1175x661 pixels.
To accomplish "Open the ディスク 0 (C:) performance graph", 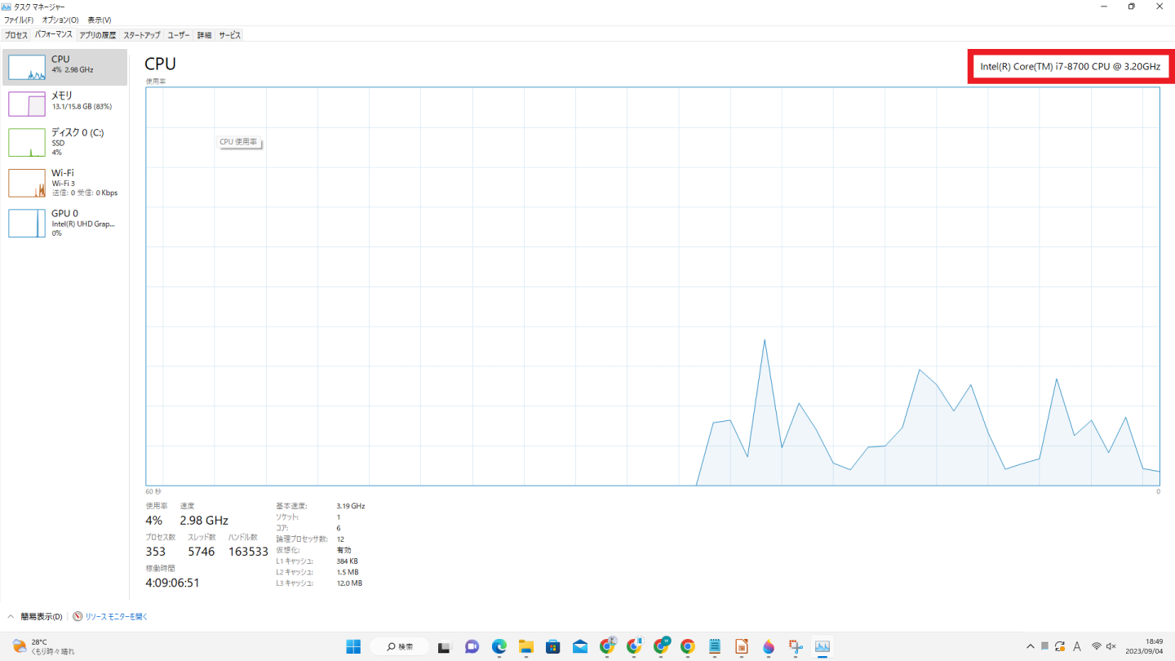I will click(x=64, y=142).
